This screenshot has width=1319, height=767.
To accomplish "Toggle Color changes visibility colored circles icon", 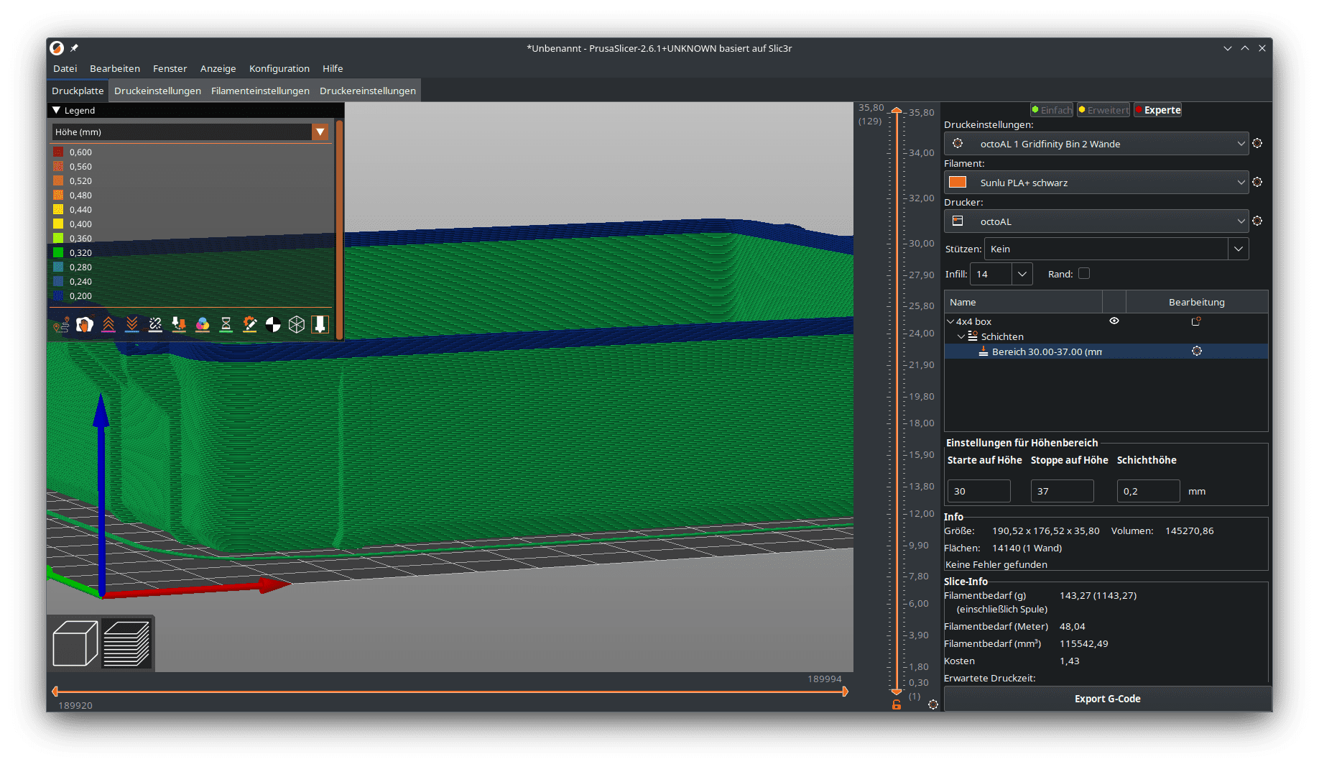I will 203,325.
